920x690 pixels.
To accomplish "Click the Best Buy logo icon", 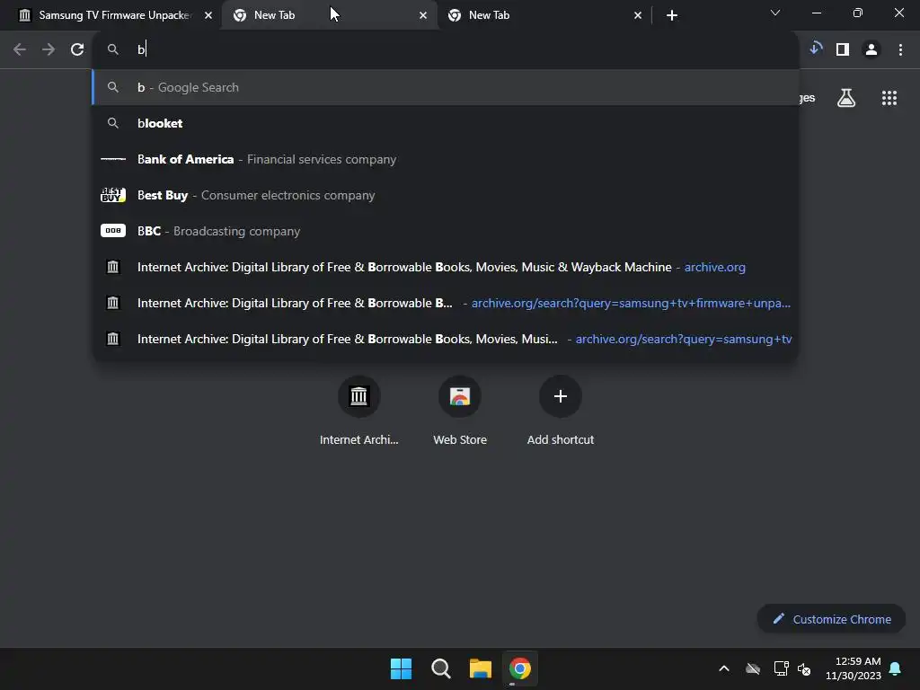I will 113,195.
